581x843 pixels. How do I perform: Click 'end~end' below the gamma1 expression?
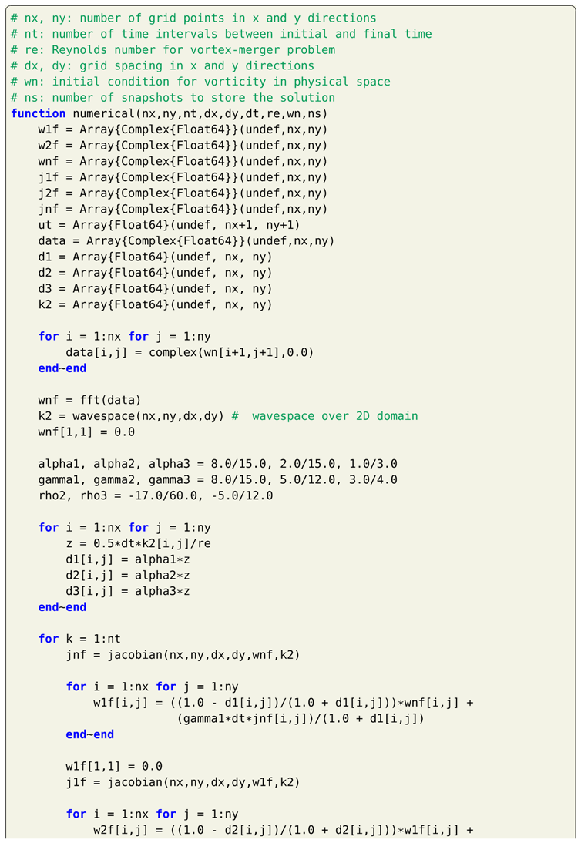click(x=89, y=734)
